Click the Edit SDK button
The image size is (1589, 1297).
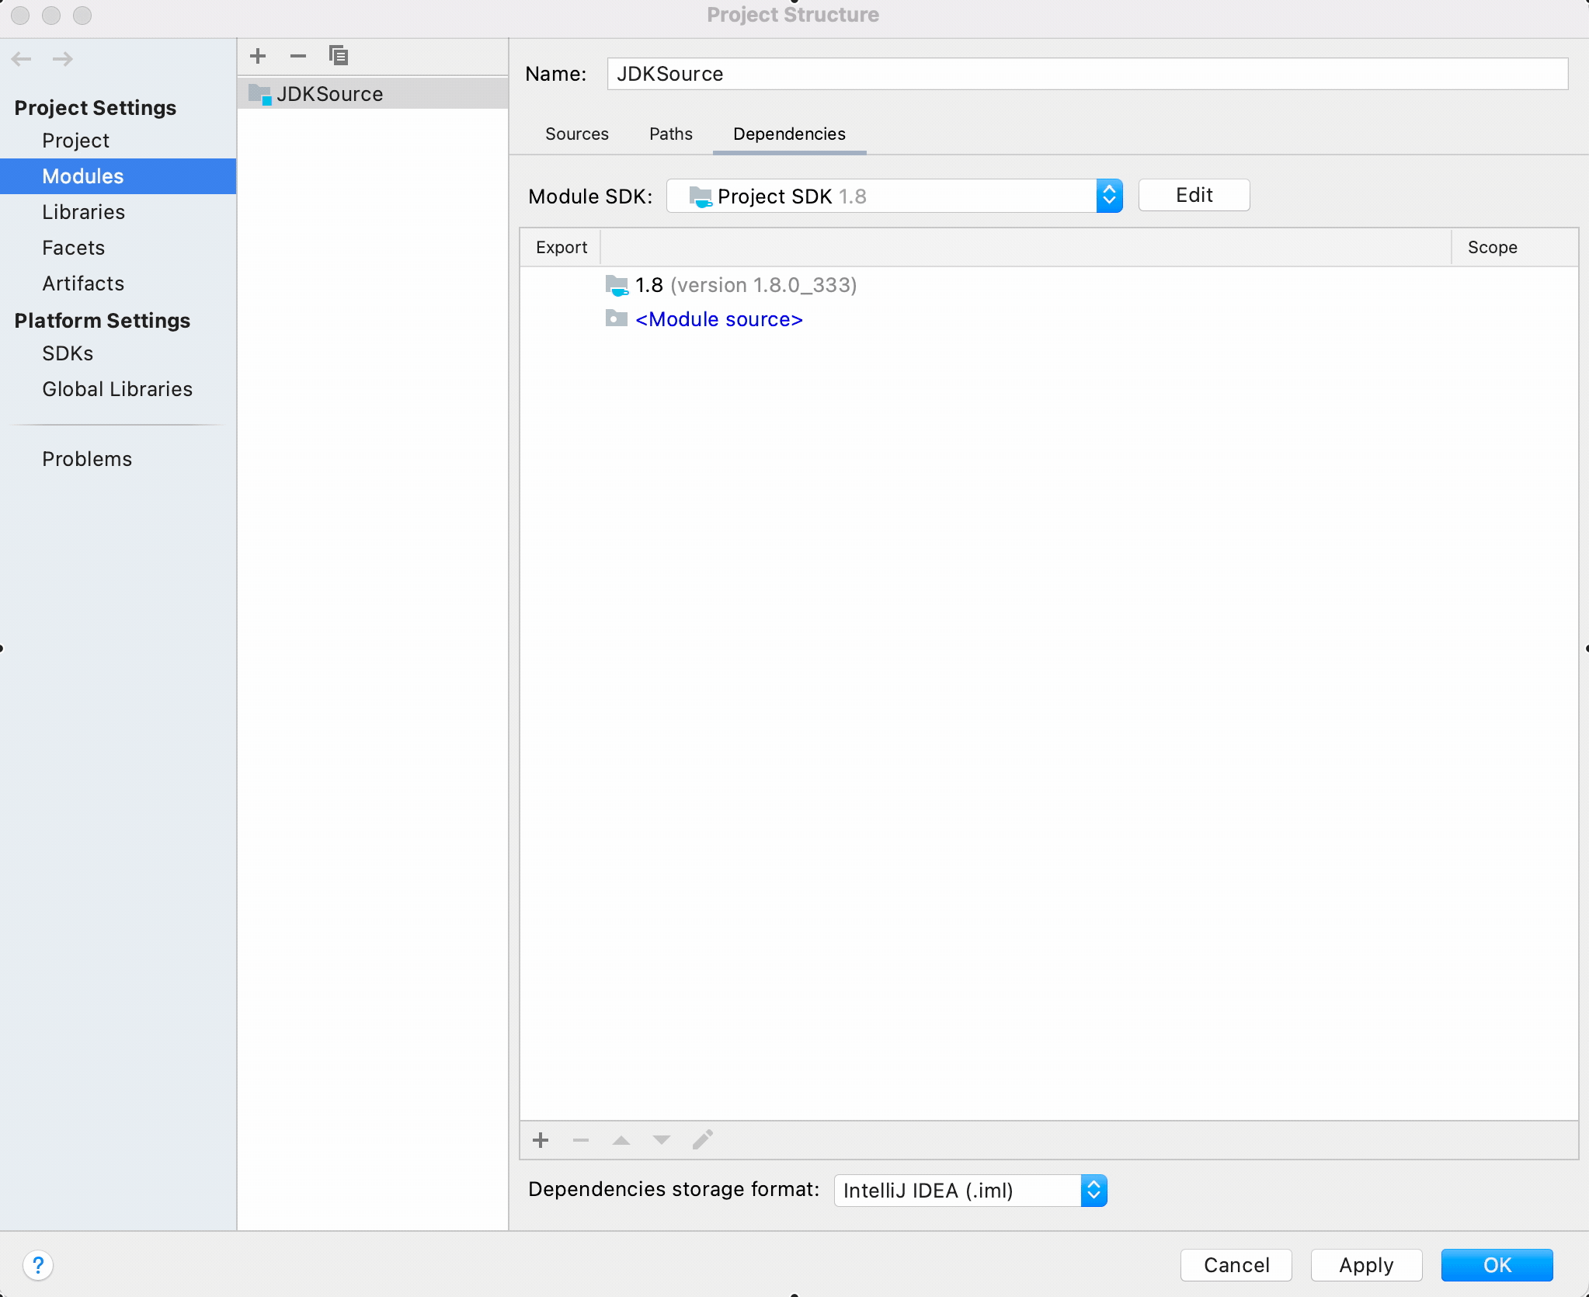coord(1194,195)
